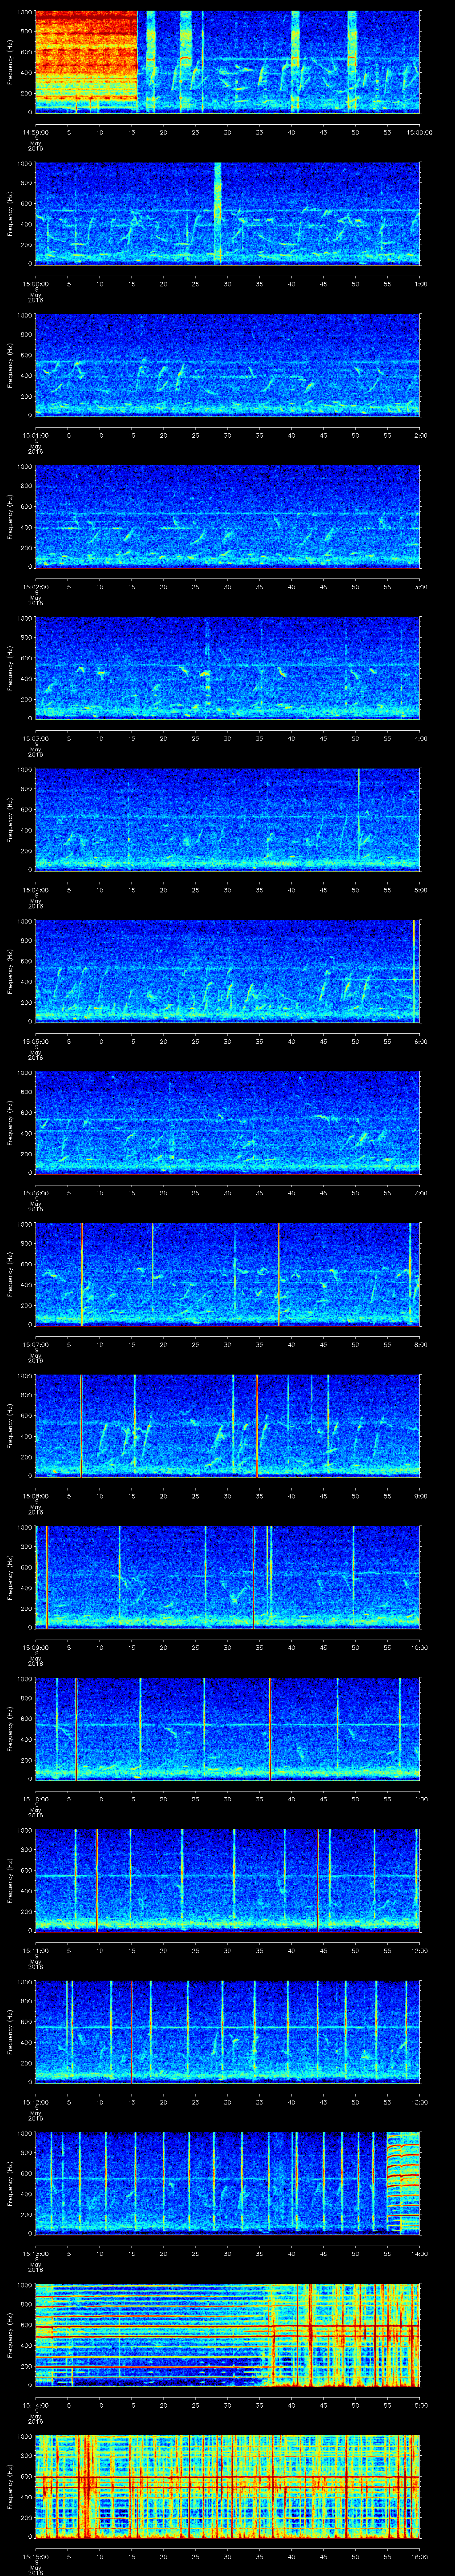Viewport: 455px width, 2576px height.
Task: Click the "15:09:00" start time label
Action: pyautogui.click(x=36, y=1647)
